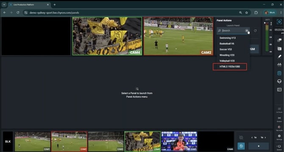Open the Work profile button
Image resolution: width=284 pixels, height=152 pixels.
pyautogui.click(x=270, y=12)
